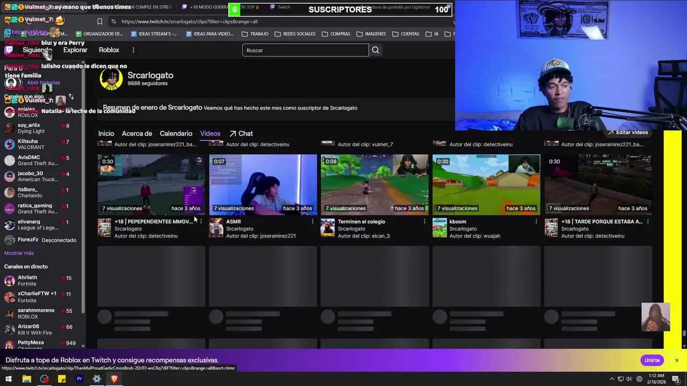Click the Buscar search field
The width and height of the screenshot is (687, 386).
tap(305, 50)
